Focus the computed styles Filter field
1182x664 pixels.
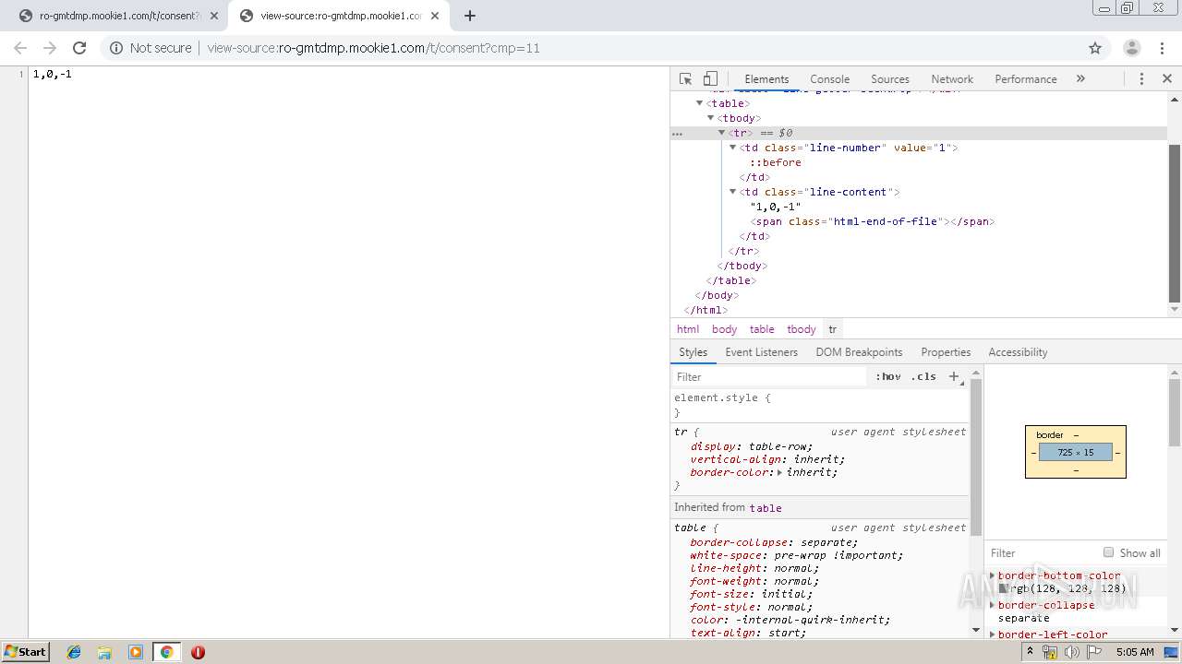(1042, 553)
